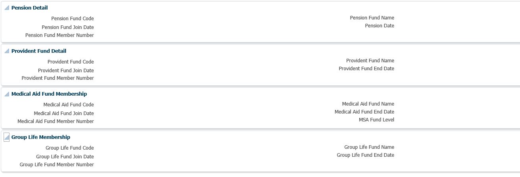Collapse the Provident Fund Detail triangle
Screen dimensions: 520x177
tap(7, 51)
